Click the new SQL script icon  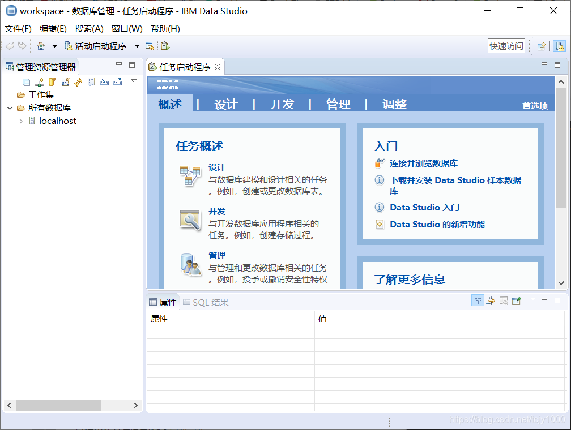click(66, 82)
